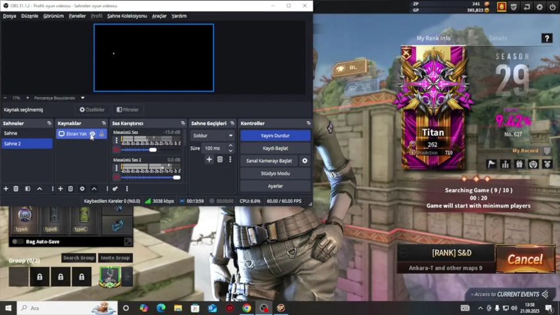This screenshot has width=560, height=315.
Task: Open the Paneller menu
Action: [77, 16]
